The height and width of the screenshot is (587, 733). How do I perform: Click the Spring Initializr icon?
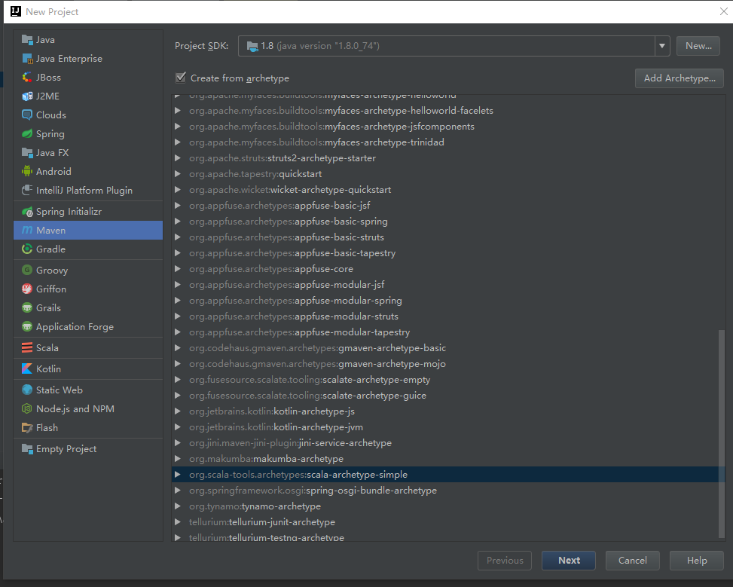click(27, 212)
